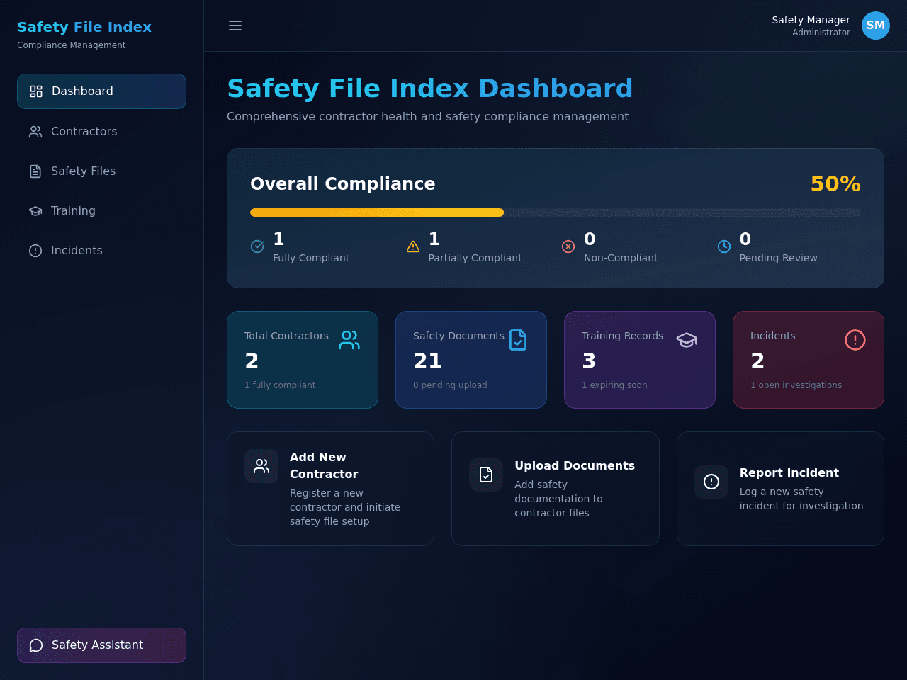Open the Training page
Screen dimensions: 907x680
click(101, 211)
